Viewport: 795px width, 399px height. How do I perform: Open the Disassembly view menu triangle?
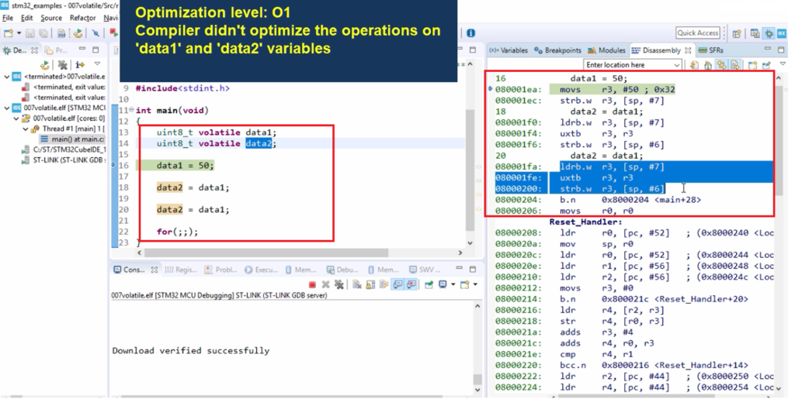[783, 64]
